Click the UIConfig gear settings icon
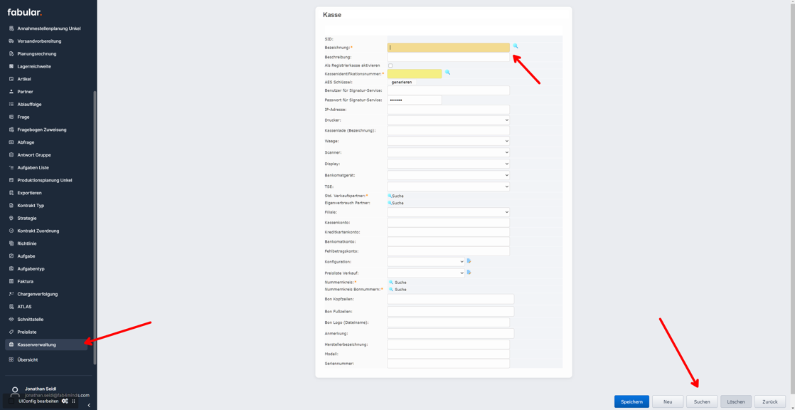The image size is (795, 410). click(65, 401)
